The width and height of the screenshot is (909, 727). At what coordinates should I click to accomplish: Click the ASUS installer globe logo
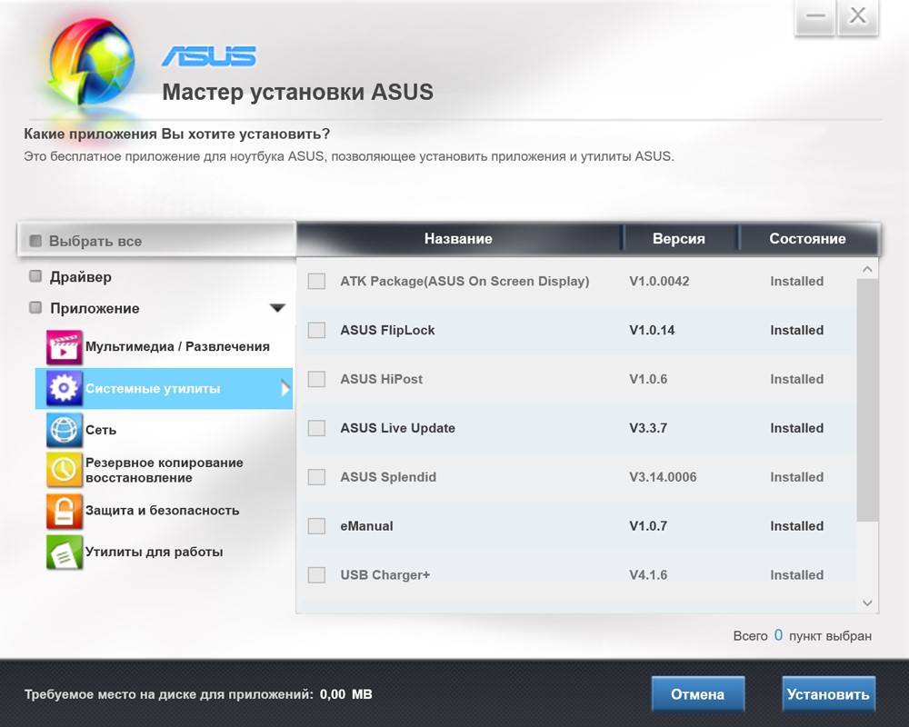pos(92,63)
